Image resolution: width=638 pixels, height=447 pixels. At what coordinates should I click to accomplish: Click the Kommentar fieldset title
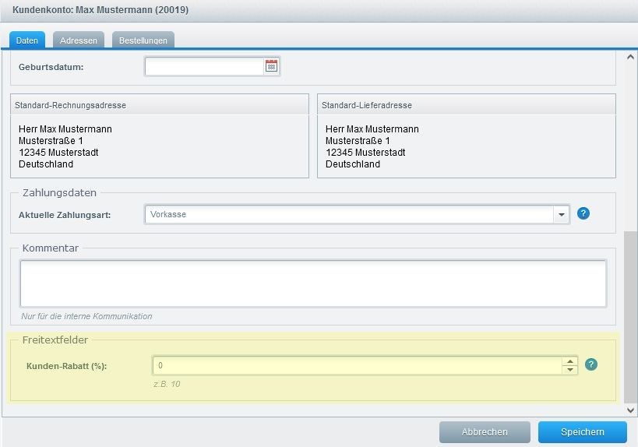pyautogui.click(x=51, y=248)
